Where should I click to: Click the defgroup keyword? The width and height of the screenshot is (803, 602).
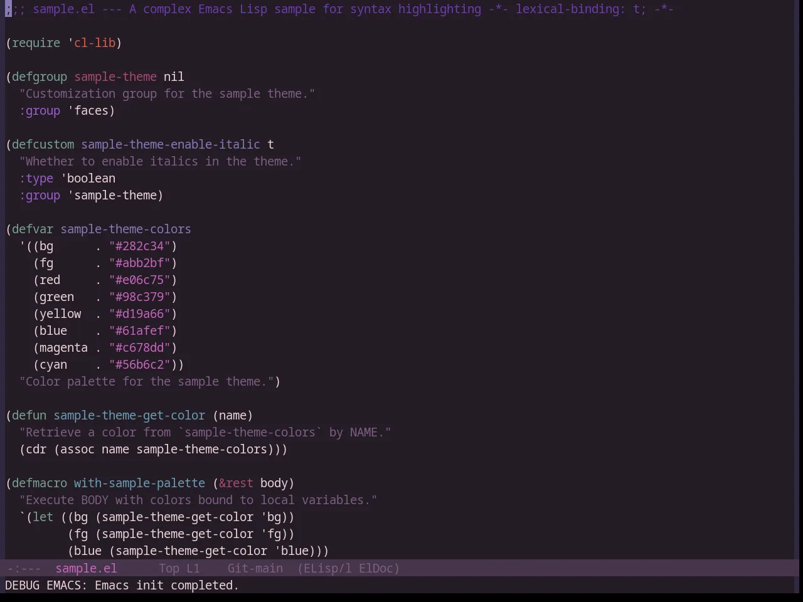[40, 77]
